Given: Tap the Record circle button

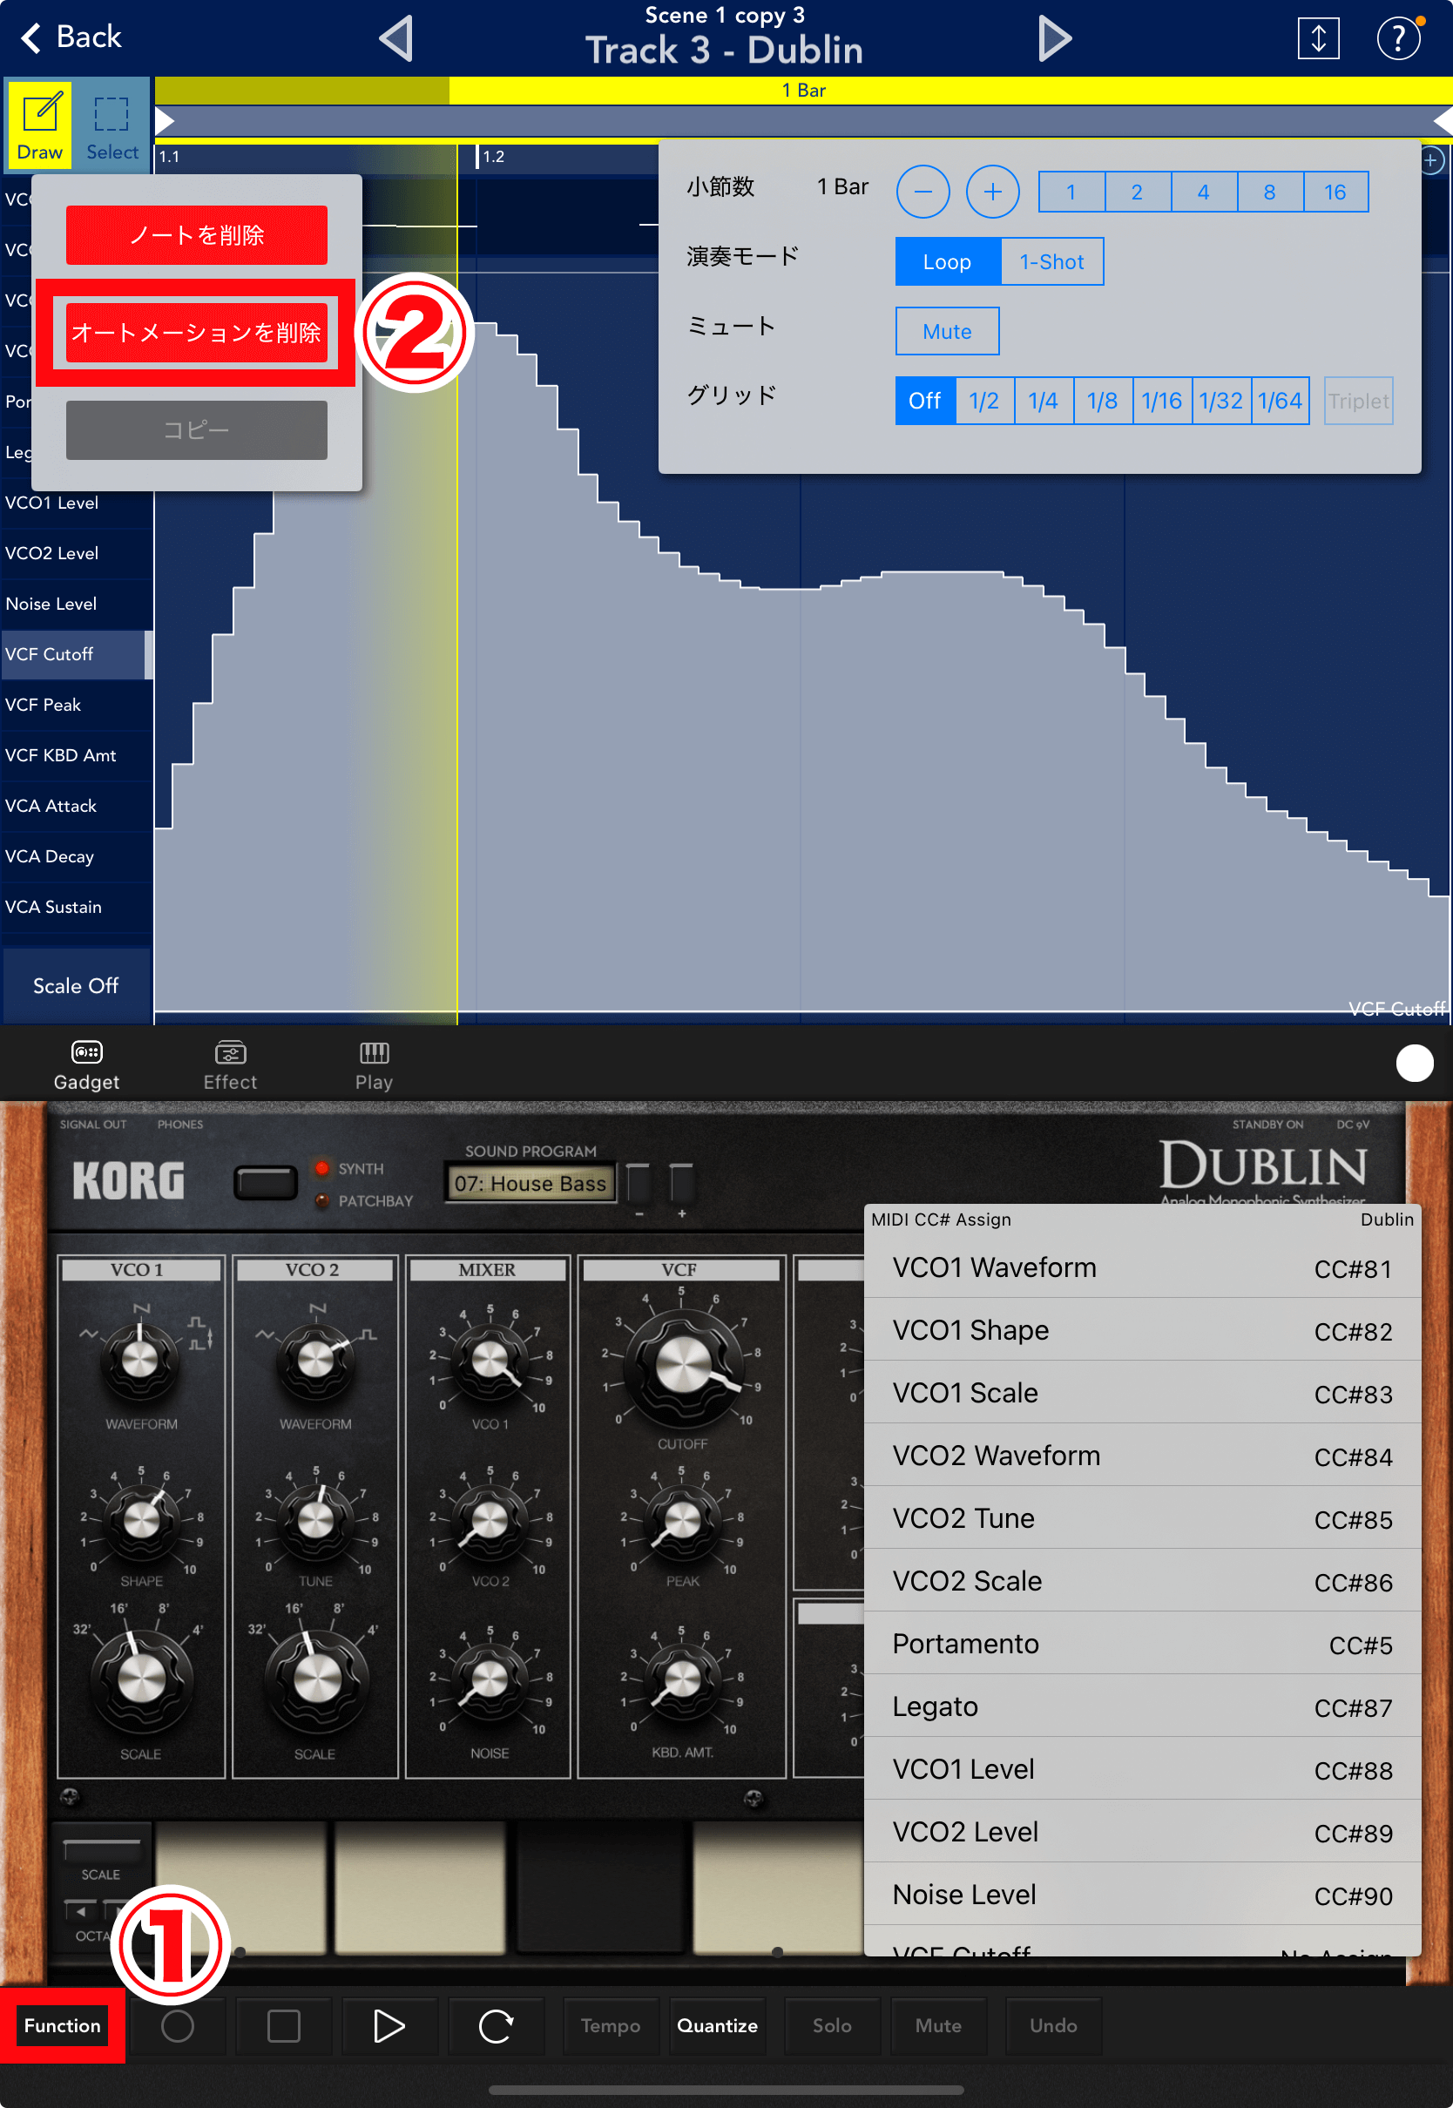Looking at the screenshot, I should click(x=178, y=2026).
